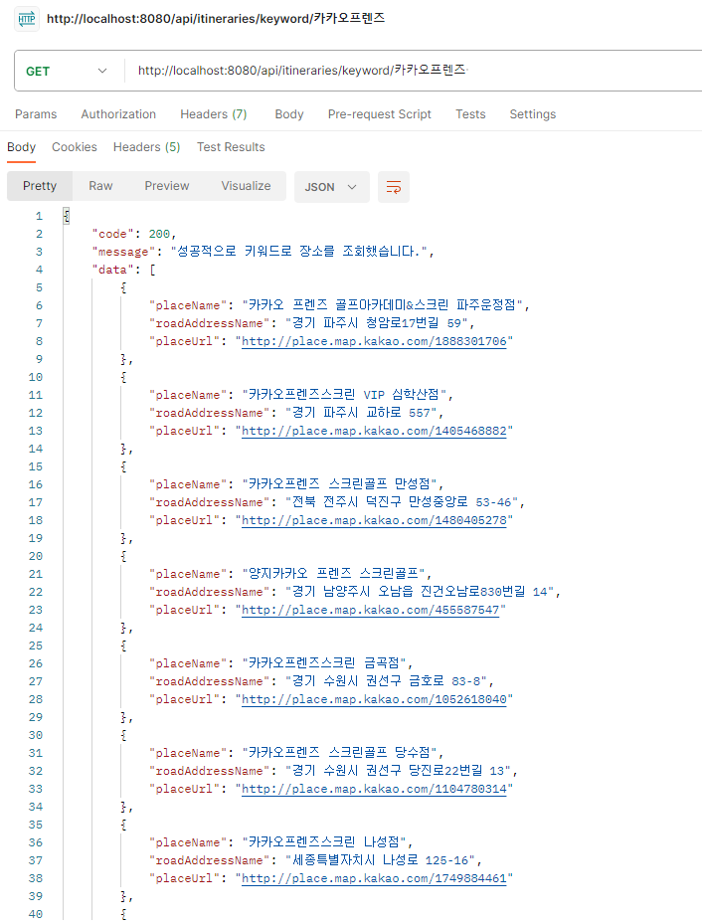Image resolution: width=702 pixels, height=924 pixels.
Task: Open link place.map.kakao.com/1888301706
Action: coord(374,341)
